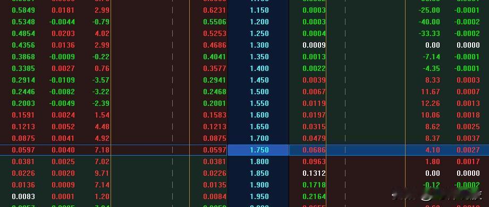Click call price 0.5849
The image size is (489, 207).
point(23,10)
